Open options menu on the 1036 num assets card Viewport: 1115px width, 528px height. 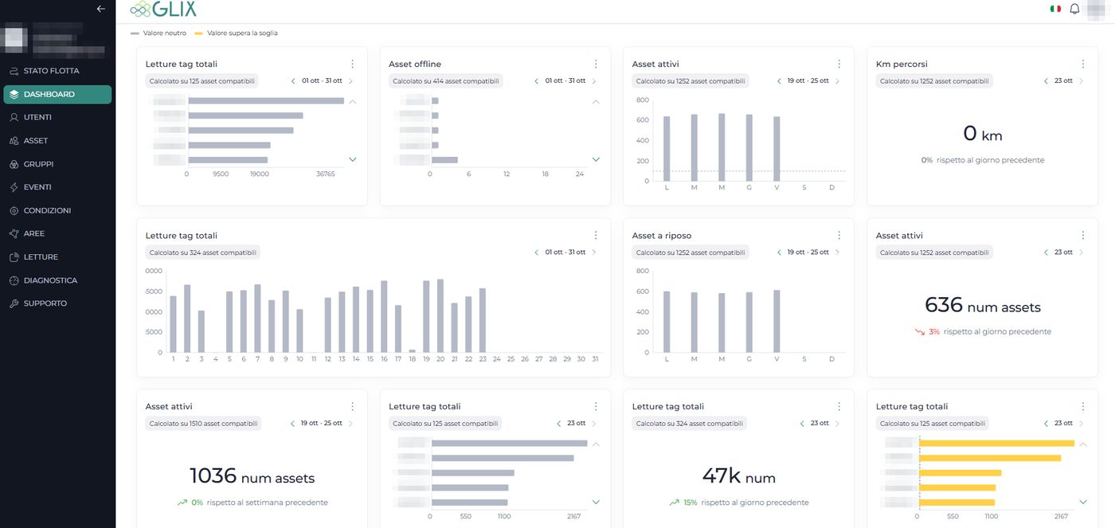[352, 406]
